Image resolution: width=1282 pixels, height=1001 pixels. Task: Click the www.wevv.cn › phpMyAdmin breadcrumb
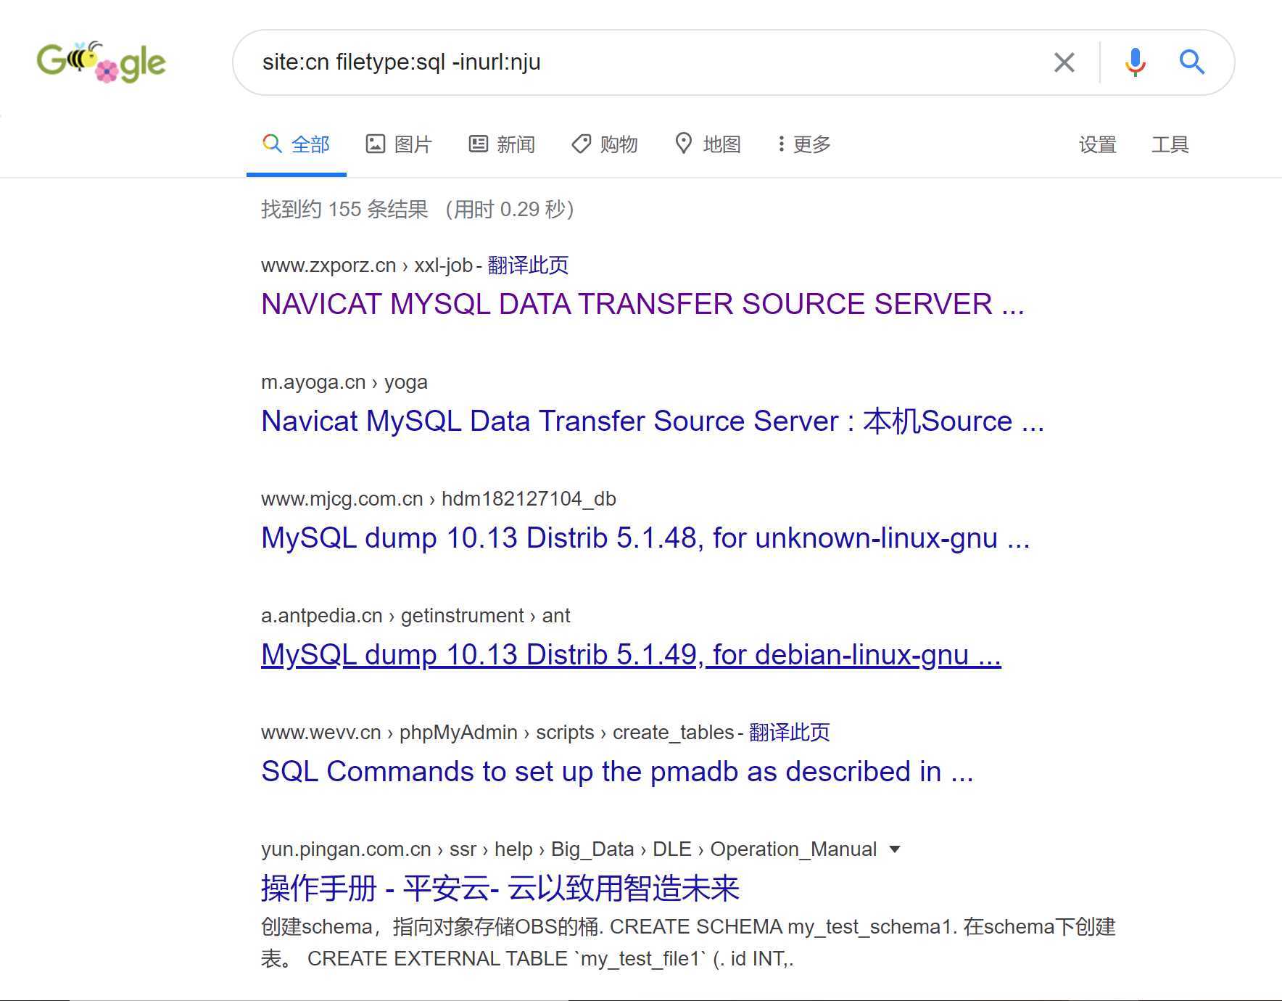tap(497, 733)
